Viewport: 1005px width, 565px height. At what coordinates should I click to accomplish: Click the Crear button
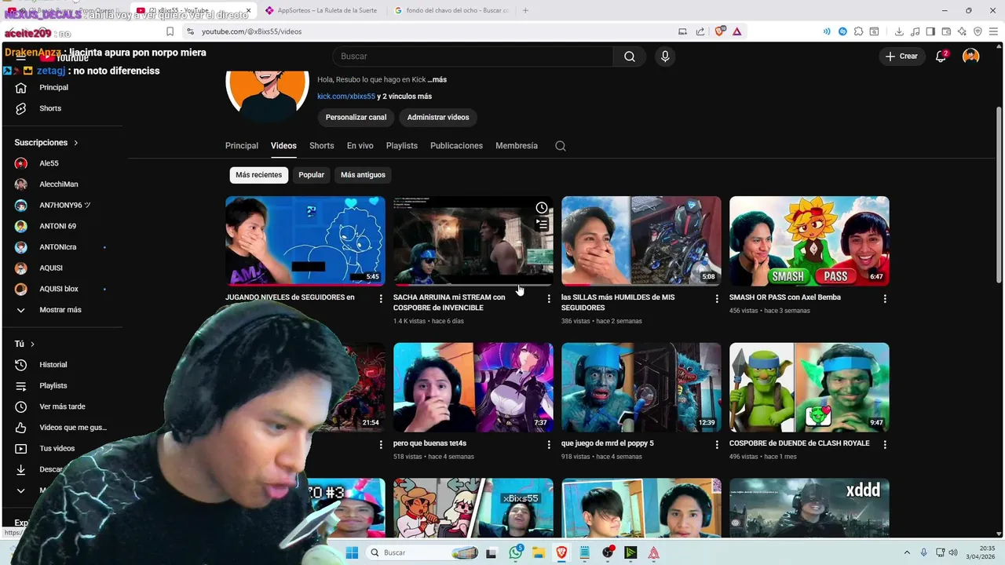pyautogui.click(x=901, y=56)
